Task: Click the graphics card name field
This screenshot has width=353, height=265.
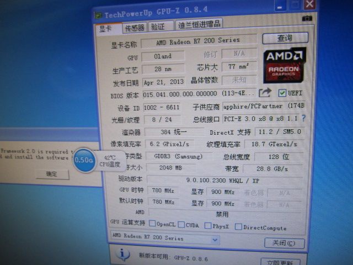Action: coord(199,41)
